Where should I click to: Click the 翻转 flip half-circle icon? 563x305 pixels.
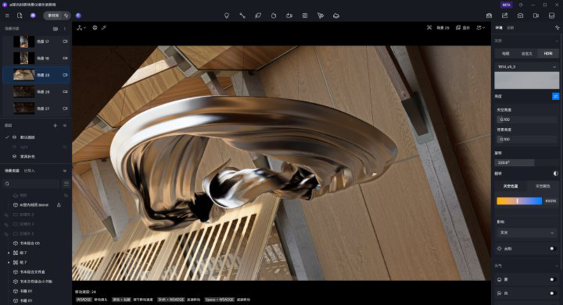pos(556,174)
